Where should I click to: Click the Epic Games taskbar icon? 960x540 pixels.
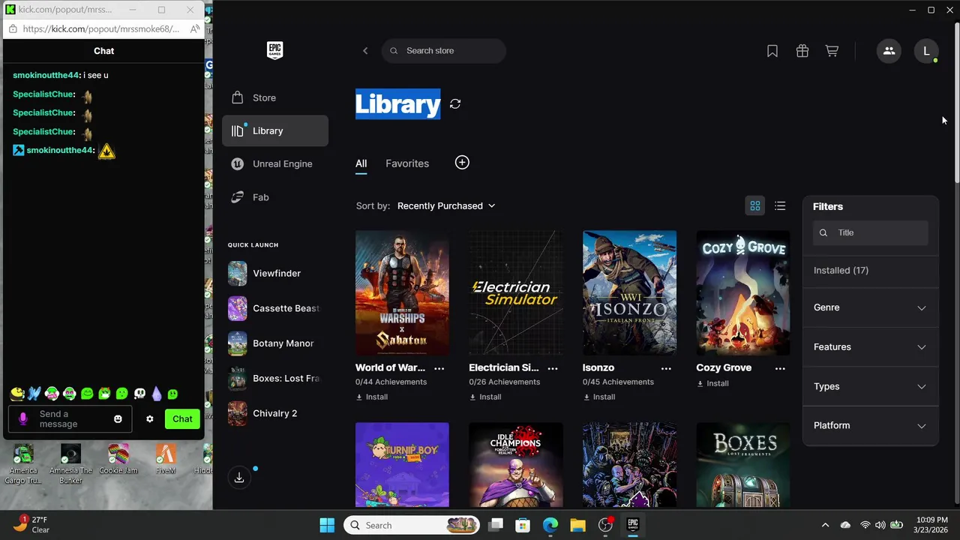633,525
